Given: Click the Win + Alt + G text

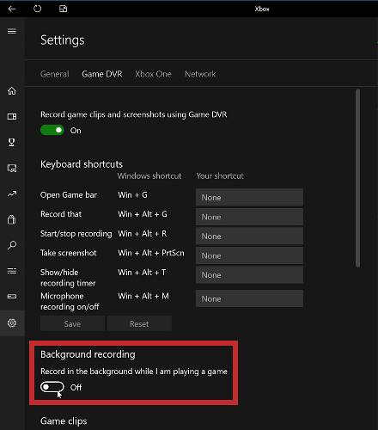Looking at the screenshot, I should [x=143, y=214].
